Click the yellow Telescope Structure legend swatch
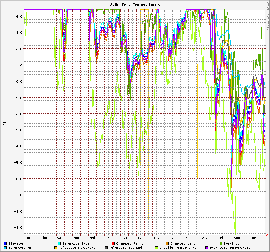The width and height of the screenshot is (270, 252). [56, 248]
